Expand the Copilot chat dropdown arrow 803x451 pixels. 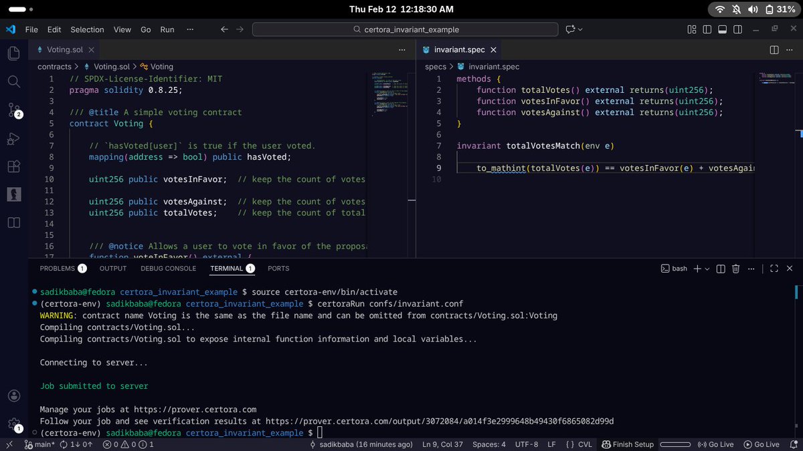[580, 29]
